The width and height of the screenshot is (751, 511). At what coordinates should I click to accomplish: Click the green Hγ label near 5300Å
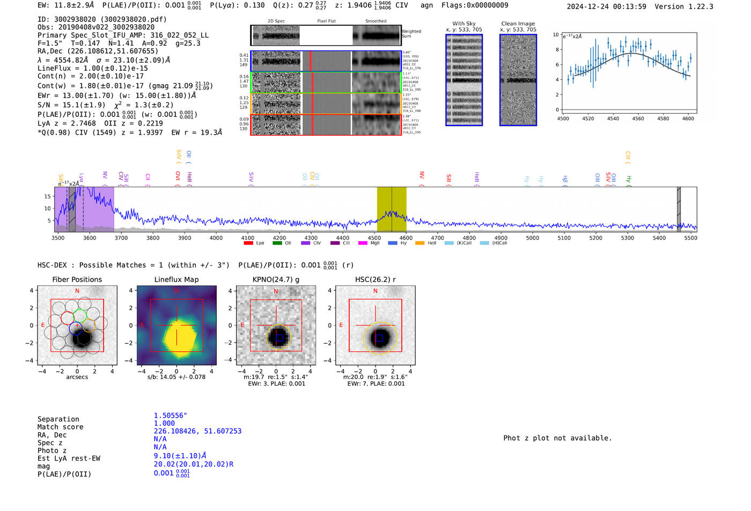pyautogui.click(x=629, y=181)
